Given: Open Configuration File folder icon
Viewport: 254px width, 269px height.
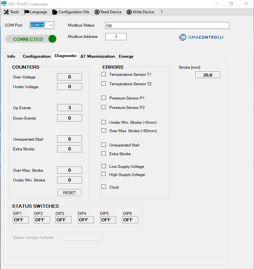Looking at the screenshot, I should [x=54, y=12].
